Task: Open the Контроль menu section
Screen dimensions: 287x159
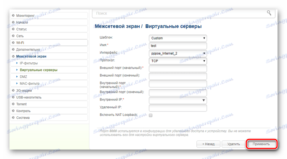Action: (49, 111)
